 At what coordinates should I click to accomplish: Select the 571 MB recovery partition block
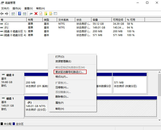click(130, 83)
